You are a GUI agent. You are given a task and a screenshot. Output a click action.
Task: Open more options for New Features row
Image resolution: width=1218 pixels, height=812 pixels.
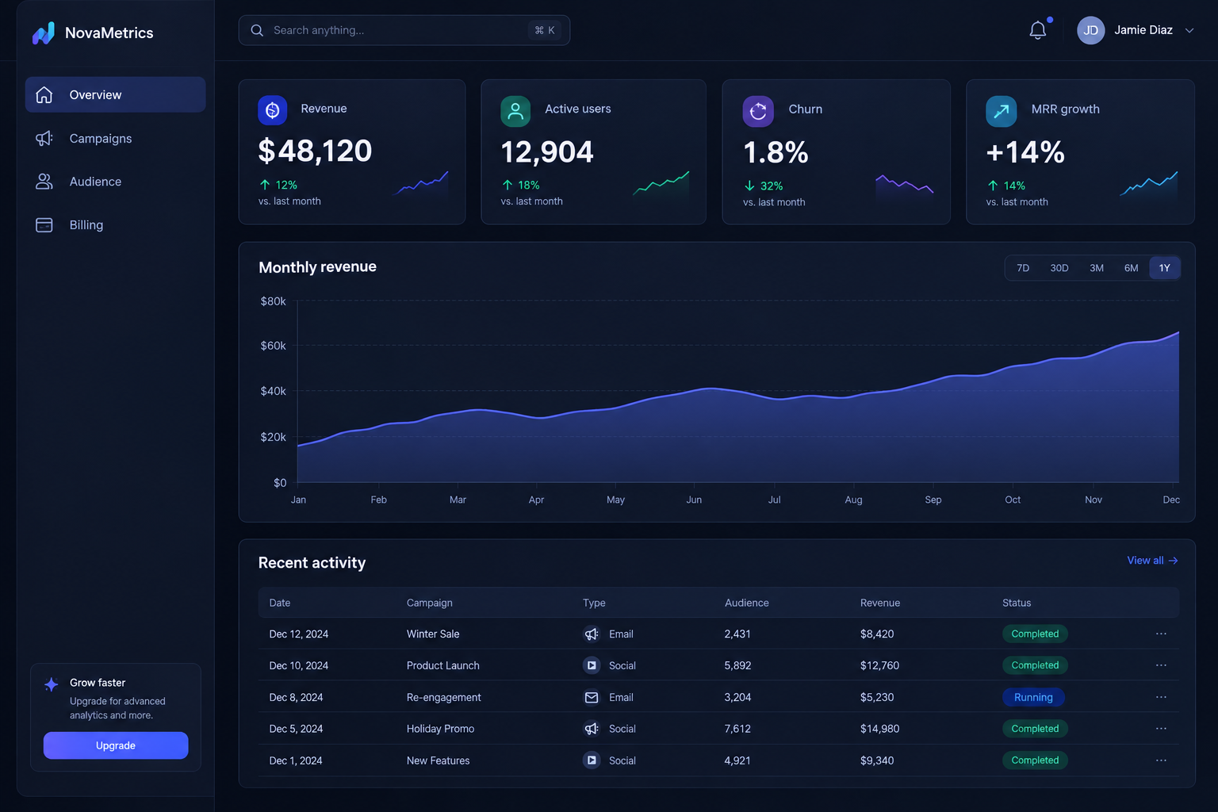(x=1161, y=760)
